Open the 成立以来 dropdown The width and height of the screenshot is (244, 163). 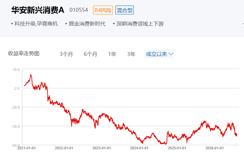click(159, 54)
